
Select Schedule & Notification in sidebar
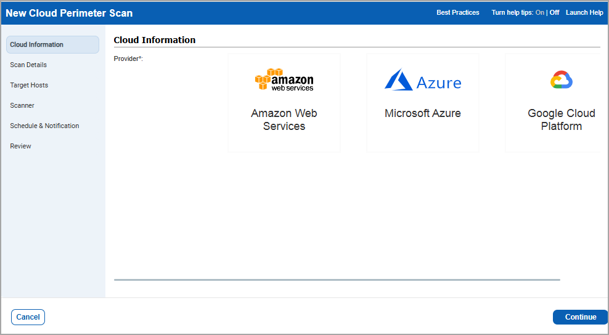(x=44, y=126)
